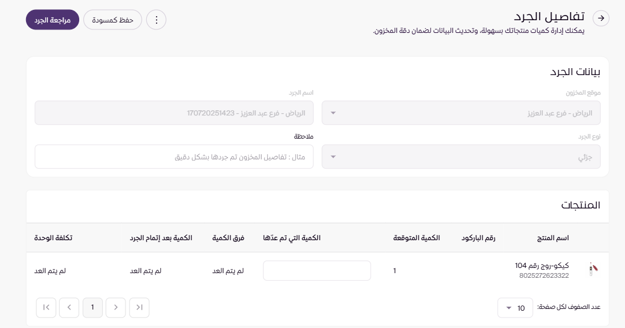Click the اسم الجرد name field
This screenshot has height=328, width=625.
[x=174, y=113]
